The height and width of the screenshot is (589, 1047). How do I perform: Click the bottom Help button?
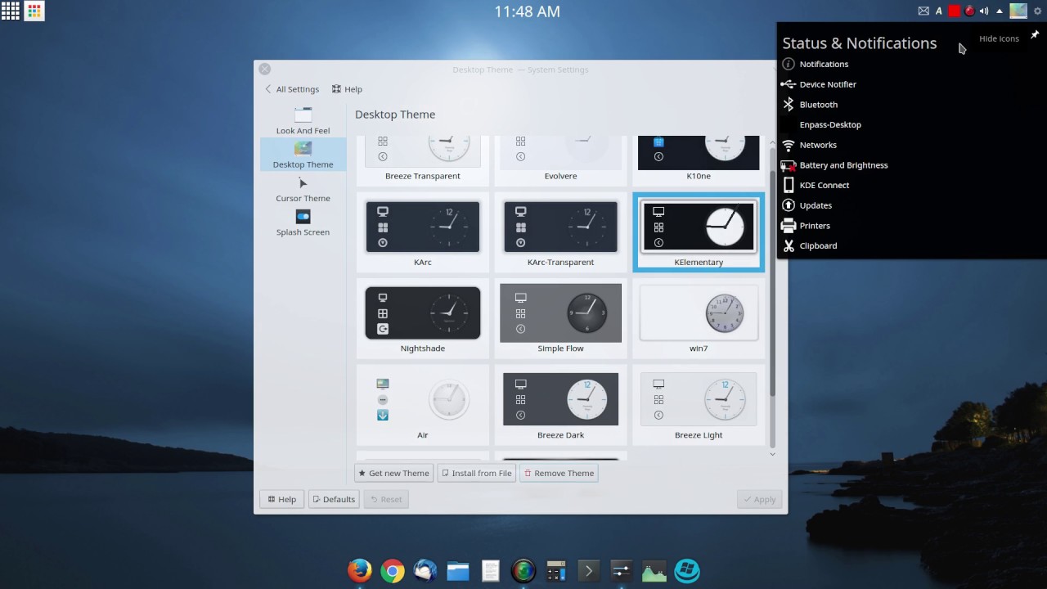click(x=281, y=499)
